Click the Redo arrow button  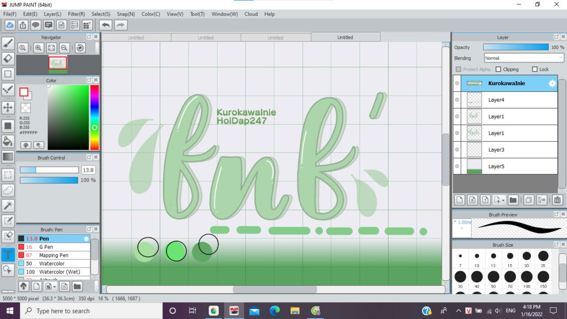coord(121,25)
